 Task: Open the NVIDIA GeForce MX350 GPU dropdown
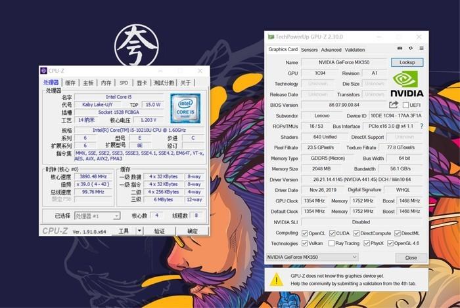click(312, 257)
